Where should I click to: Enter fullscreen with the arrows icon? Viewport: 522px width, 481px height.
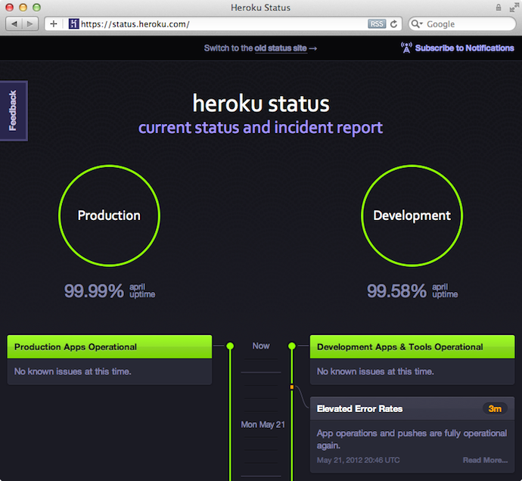tap(514, 8)
